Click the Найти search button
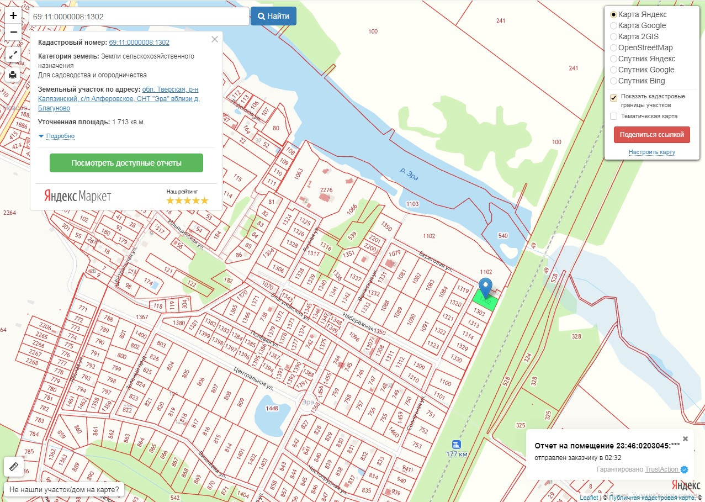 click(x=273, y=16)
